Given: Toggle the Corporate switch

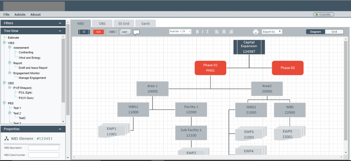Looking at the screenshot, I should (323, 14).
